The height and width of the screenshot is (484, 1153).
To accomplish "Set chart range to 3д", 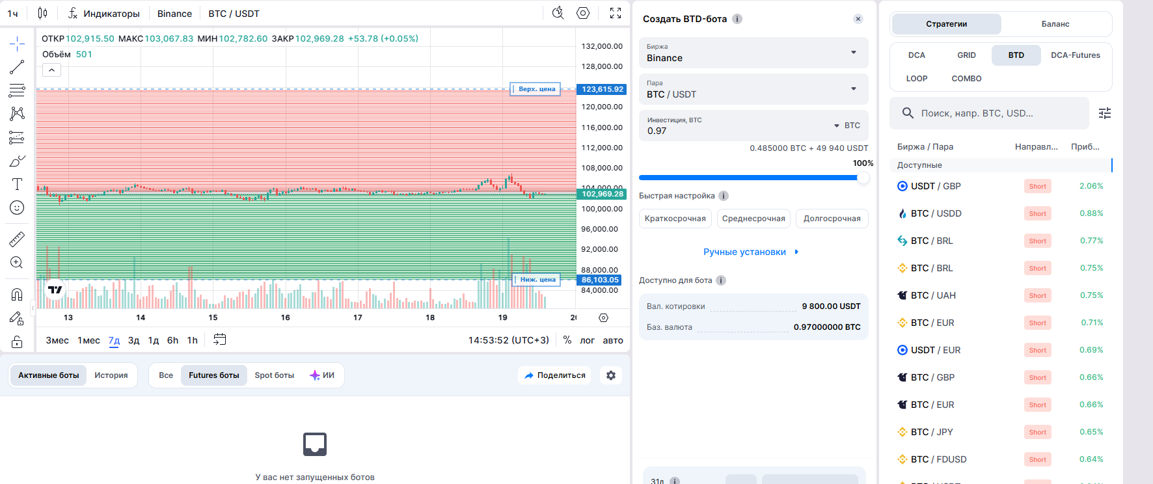I will coord(133,340).
